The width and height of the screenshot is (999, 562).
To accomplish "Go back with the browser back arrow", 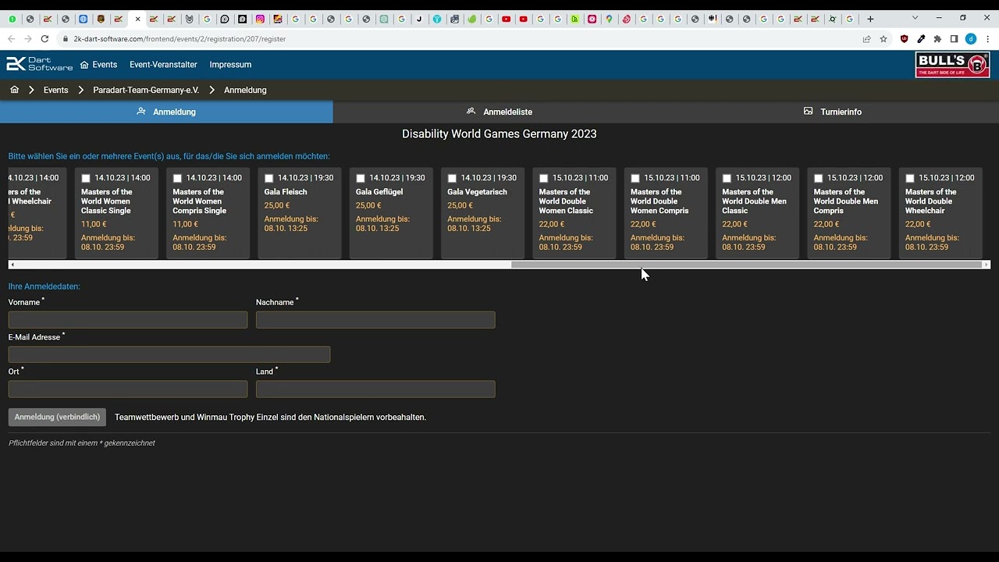I will click(11, 39).
